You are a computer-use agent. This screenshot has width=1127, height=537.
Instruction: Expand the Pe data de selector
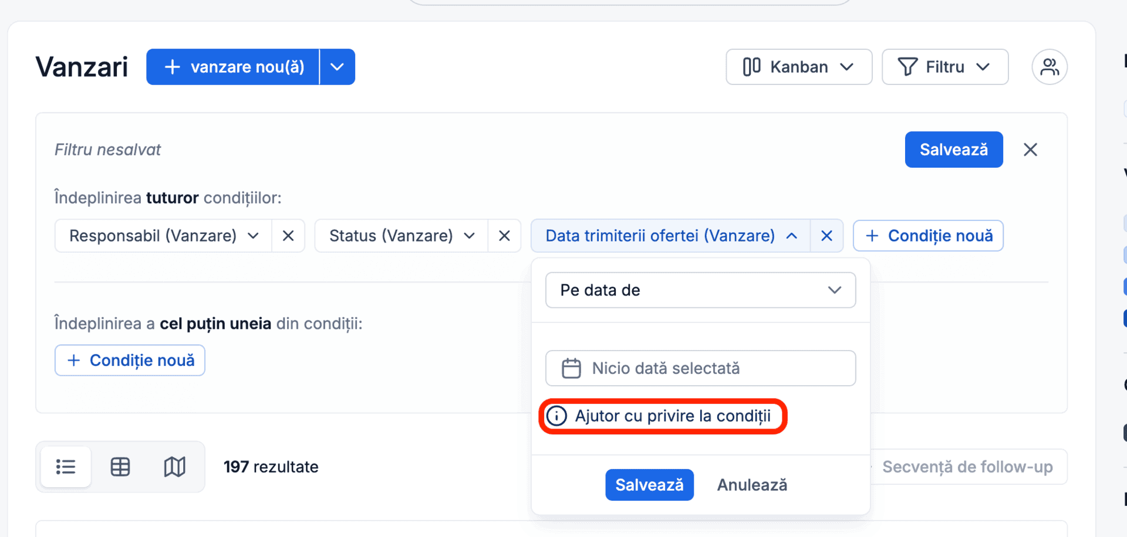point(700,290)
